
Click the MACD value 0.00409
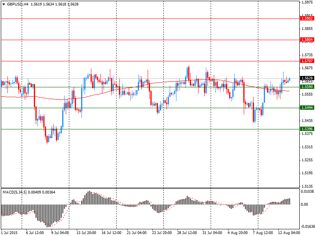click(x=34, y=192)
